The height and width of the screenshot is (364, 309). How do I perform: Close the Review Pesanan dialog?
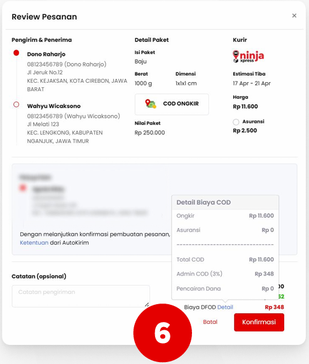(294, 15)
